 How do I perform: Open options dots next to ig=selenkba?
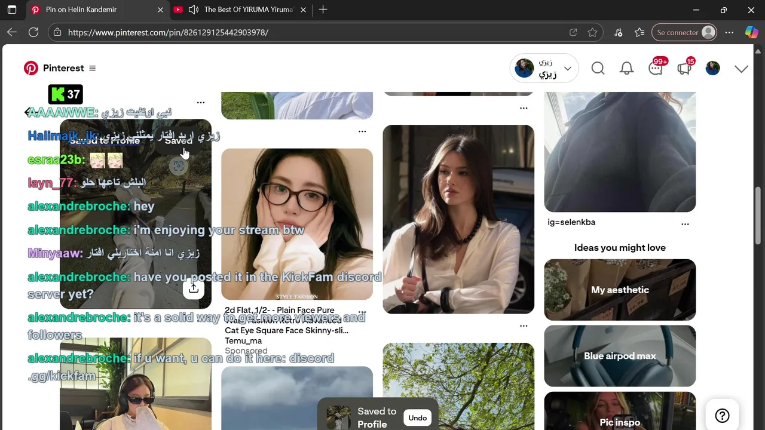pos(685,224)
